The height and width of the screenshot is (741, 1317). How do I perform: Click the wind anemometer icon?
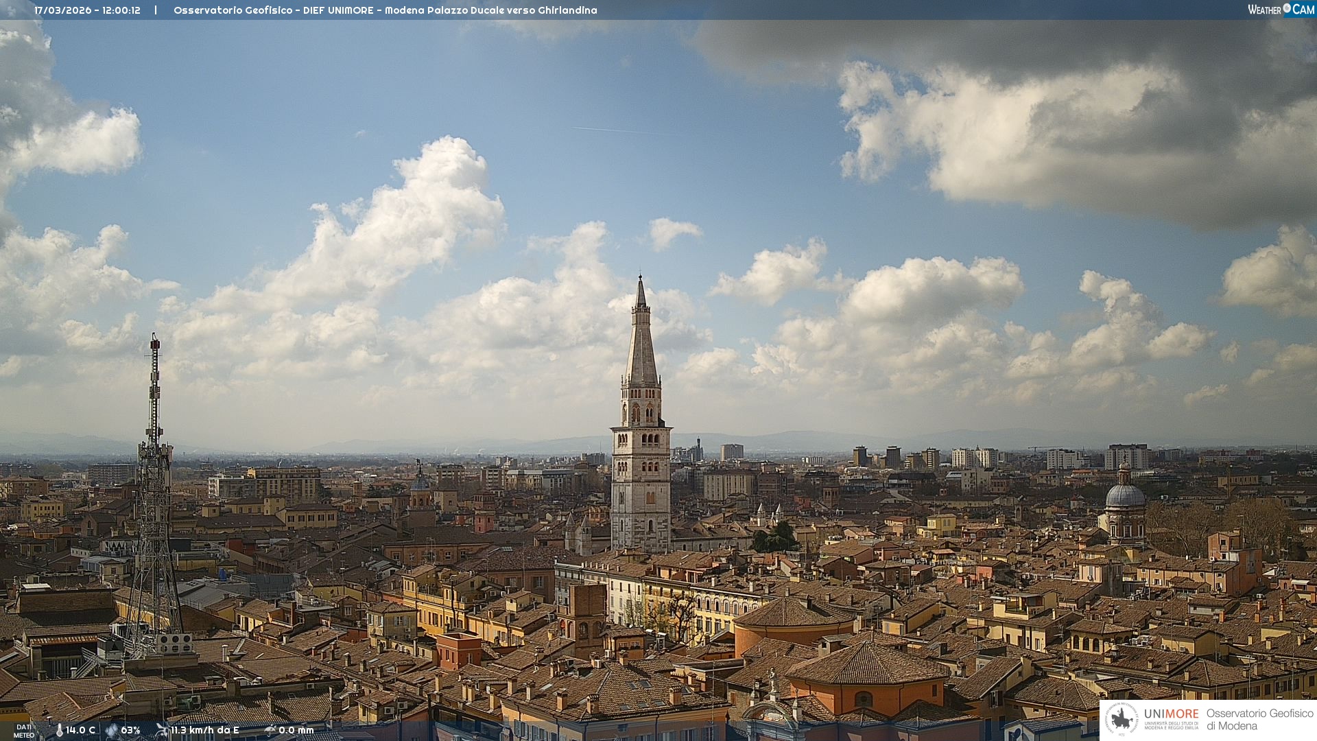click(162, 730)
